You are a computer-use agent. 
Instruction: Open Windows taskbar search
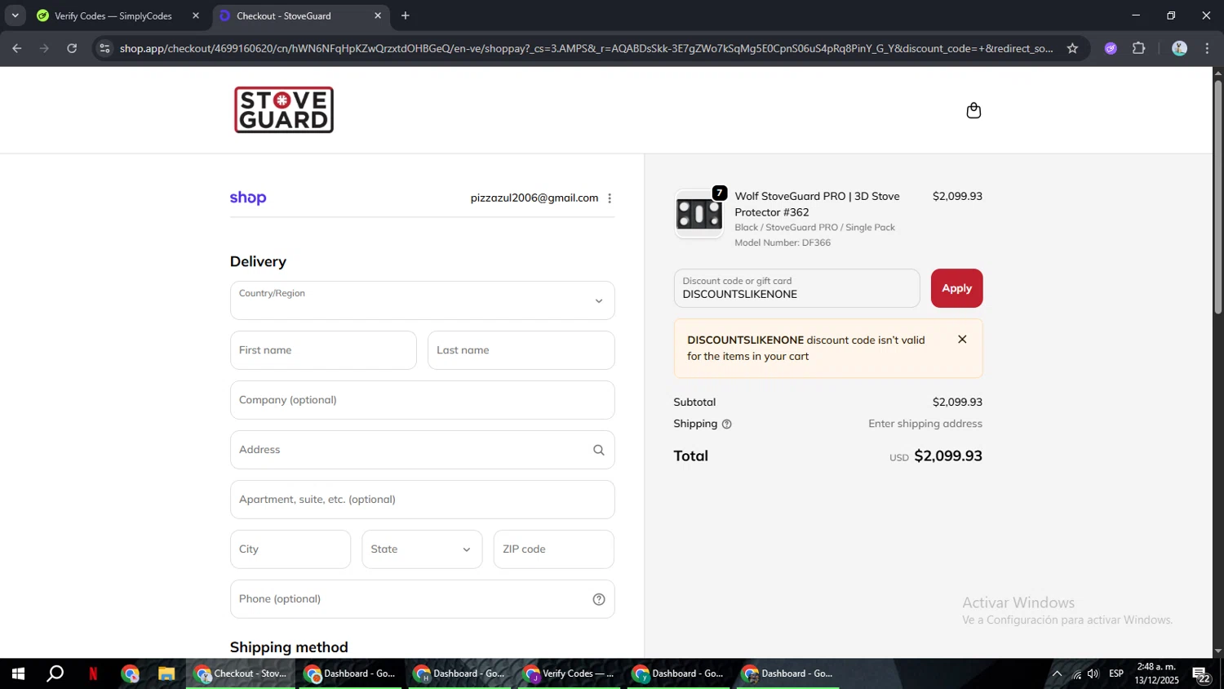[x=55, y=674]
